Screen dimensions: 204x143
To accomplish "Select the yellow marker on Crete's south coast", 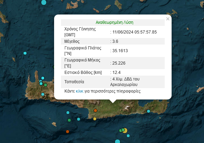I will tap(95, 119).
